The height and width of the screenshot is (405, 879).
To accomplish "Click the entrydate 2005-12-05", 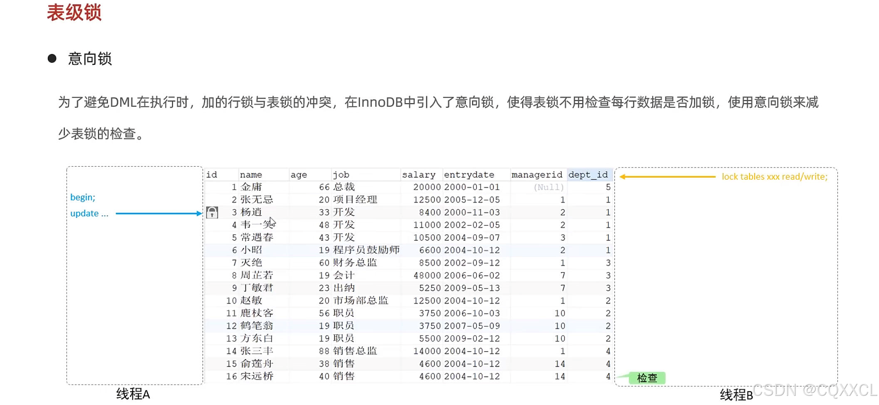I will coord(472,200).
